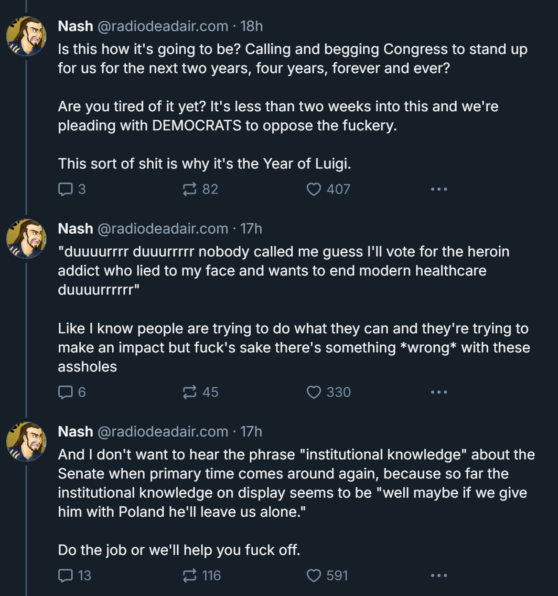Like the post with 591 likes
Screen dimensions: 558x596
pyautogui.click(x=327, y=576)
